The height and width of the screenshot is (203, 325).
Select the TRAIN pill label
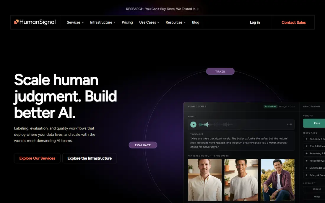[220, 71]
